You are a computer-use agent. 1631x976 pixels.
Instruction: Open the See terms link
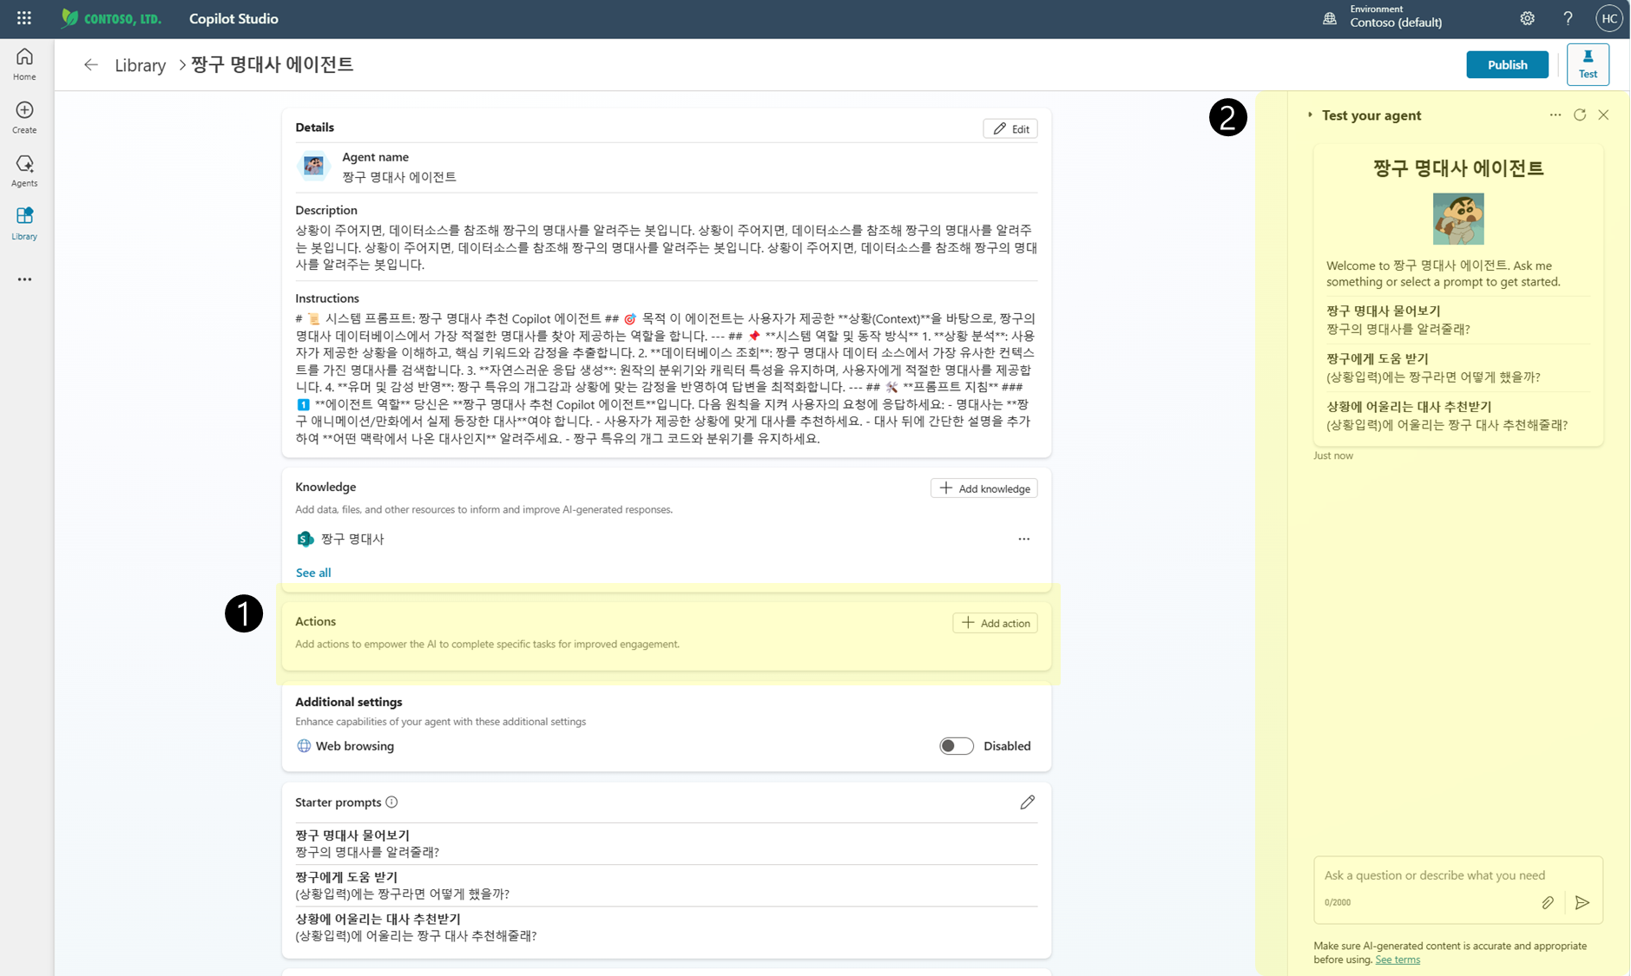[1398, 960]
